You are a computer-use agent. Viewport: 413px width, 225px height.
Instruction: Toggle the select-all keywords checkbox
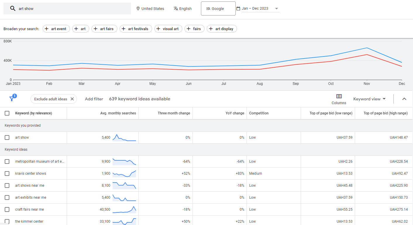coord(7,113)
